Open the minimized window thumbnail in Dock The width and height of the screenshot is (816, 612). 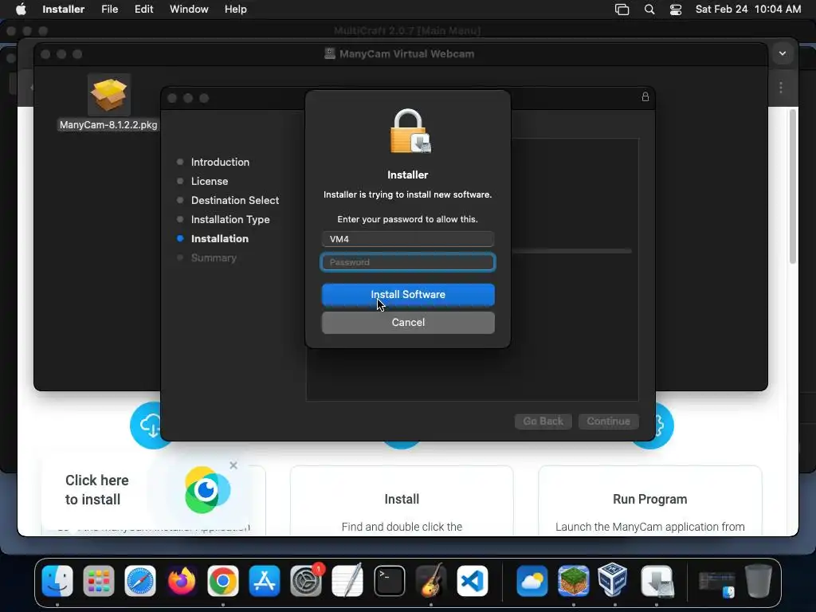pos(716,584)
